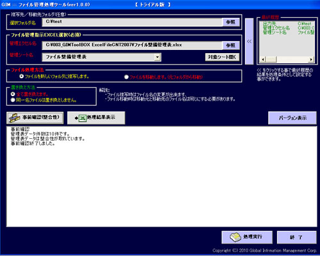Click the 事前確認(整合性) files icon

click(x=15, y=118)
